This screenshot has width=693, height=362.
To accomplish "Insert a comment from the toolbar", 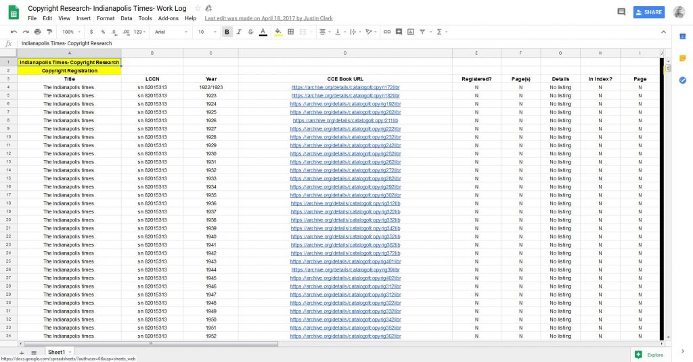I will [399, 32].
